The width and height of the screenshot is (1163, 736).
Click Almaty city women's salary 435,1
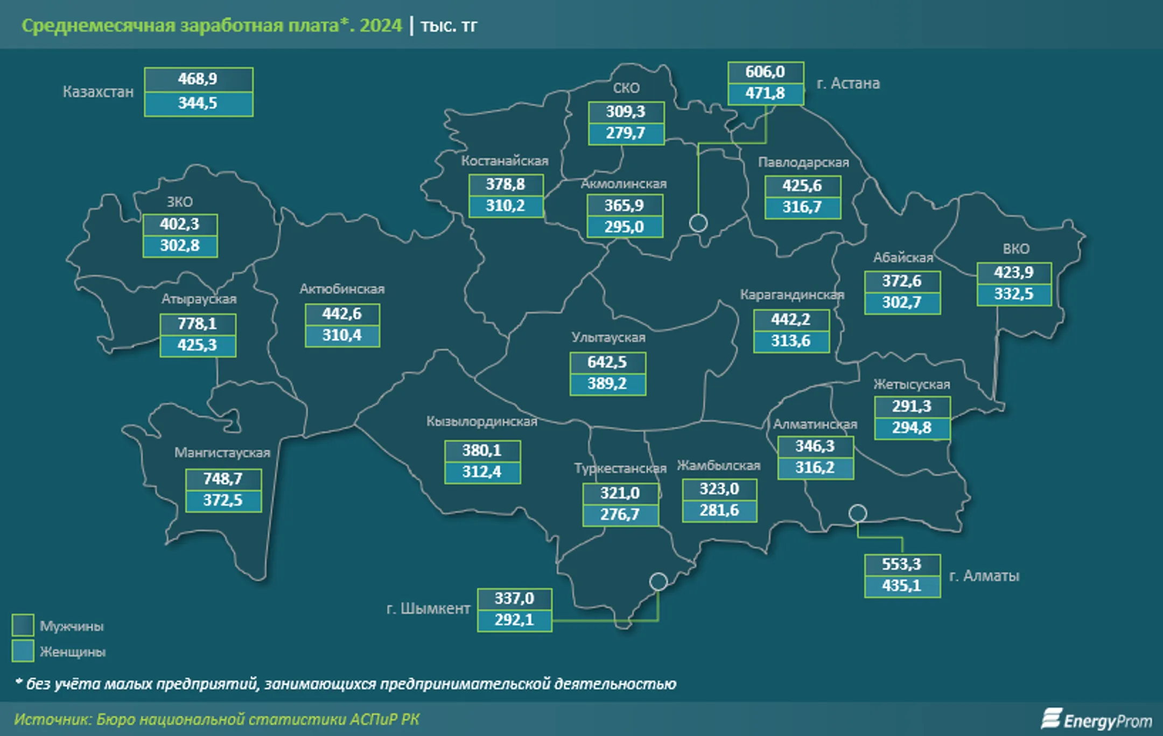(902, 586)
